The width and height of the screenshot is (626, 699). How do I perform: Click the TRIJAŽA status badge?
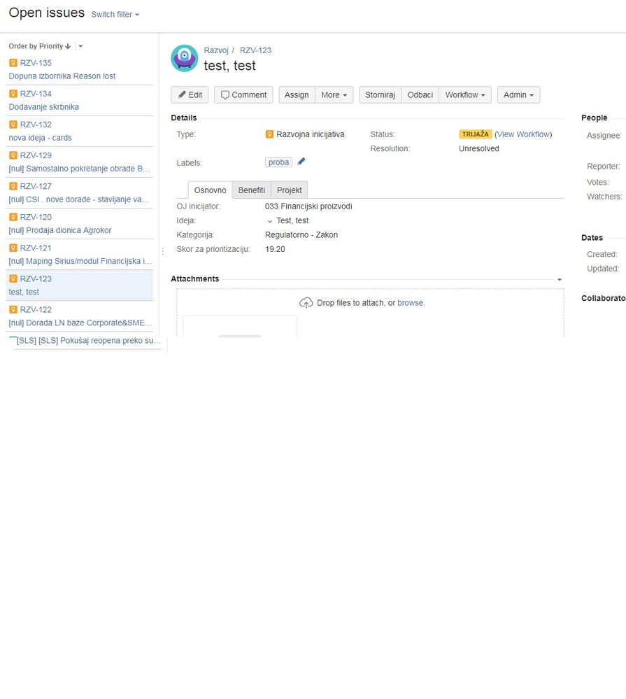tap(475, 134)
